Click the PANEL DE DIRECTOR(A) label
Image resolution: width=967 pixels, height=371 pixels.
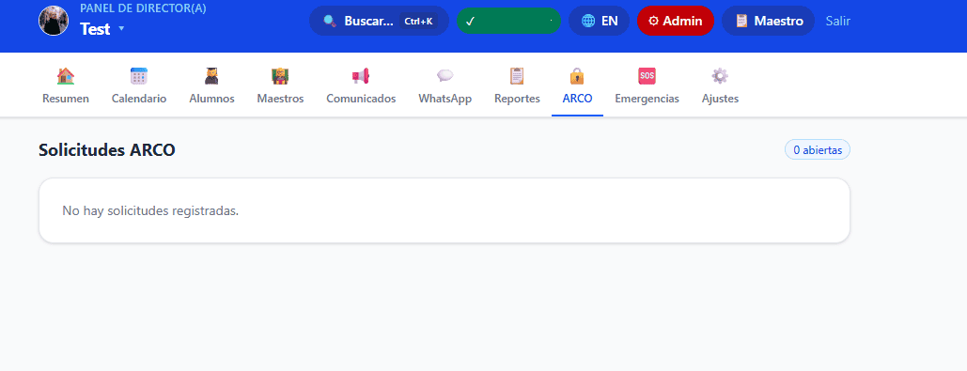pos(143,8)
